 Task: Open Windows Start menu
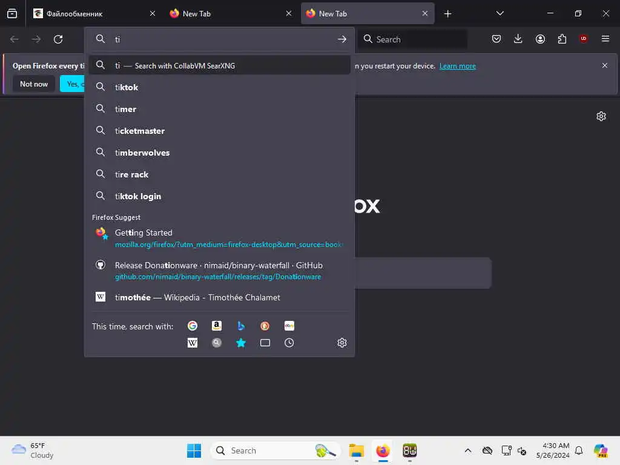pyautogui.click(x=194, y=450)
